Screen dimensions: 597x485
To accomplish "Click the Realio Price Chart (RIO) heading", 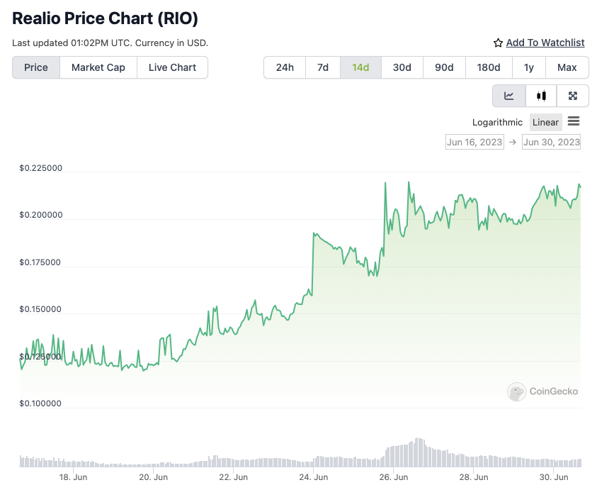I will coord(105,18).
